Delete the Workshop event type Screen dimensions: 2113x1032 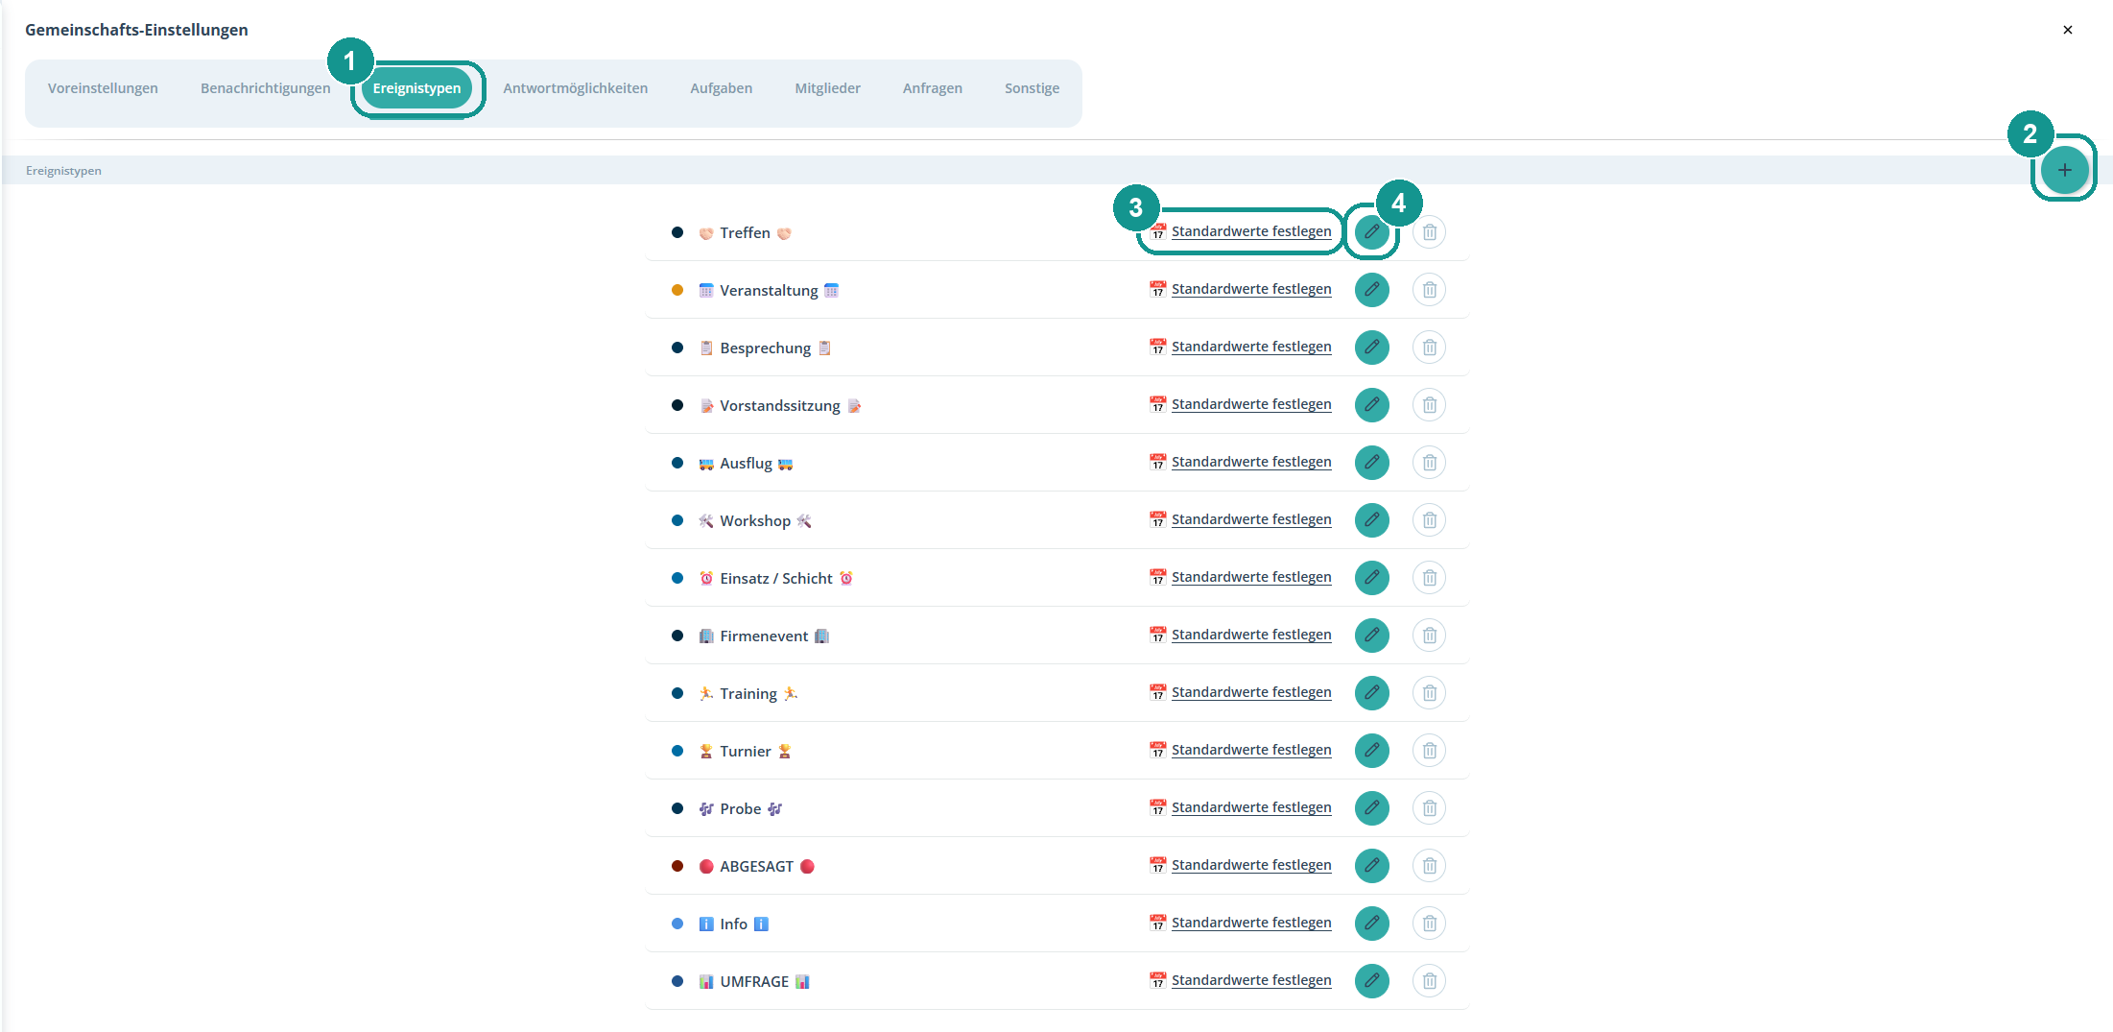pos(1429,520)
